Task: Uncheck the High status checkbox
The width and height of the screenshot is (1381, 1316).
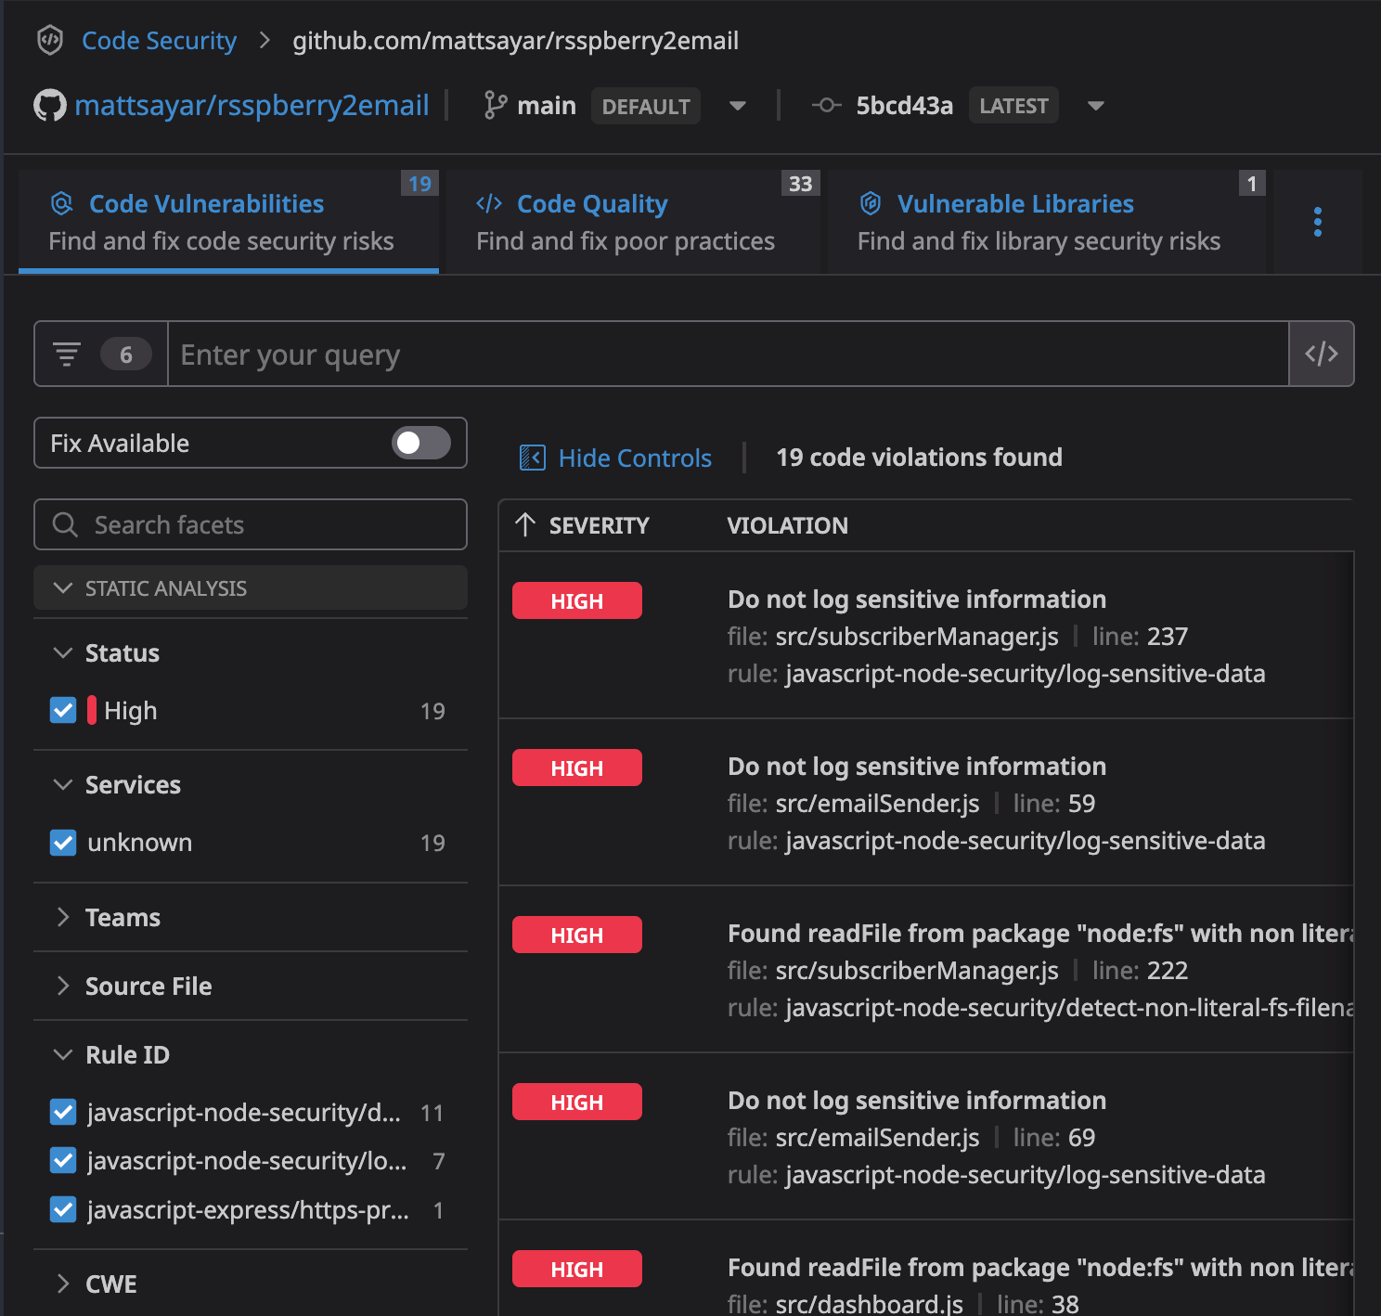Action: click(63, 710)
